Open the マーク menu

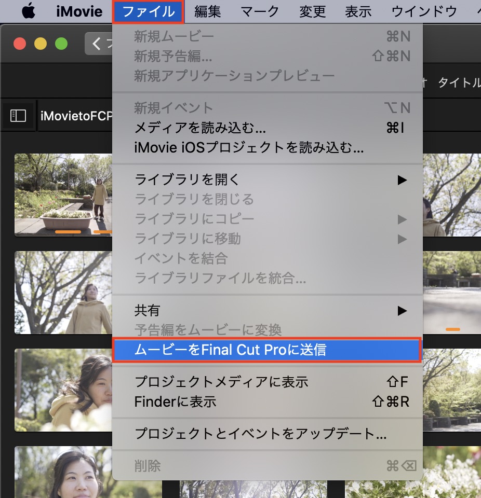click(260, 12)
